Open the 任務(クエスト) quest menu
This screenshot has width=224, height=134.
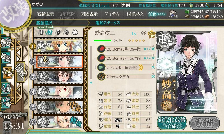click(x=157, y=14)
